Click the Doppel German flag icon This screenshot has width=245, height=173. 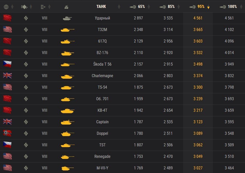tap(7, 133)
